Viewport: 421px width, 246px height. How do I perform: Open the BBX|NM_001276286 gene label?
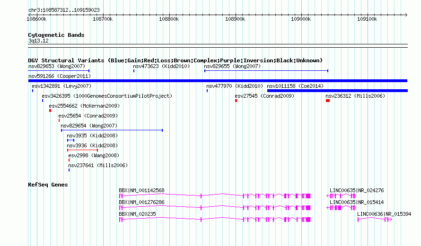[x=141, y=202]
